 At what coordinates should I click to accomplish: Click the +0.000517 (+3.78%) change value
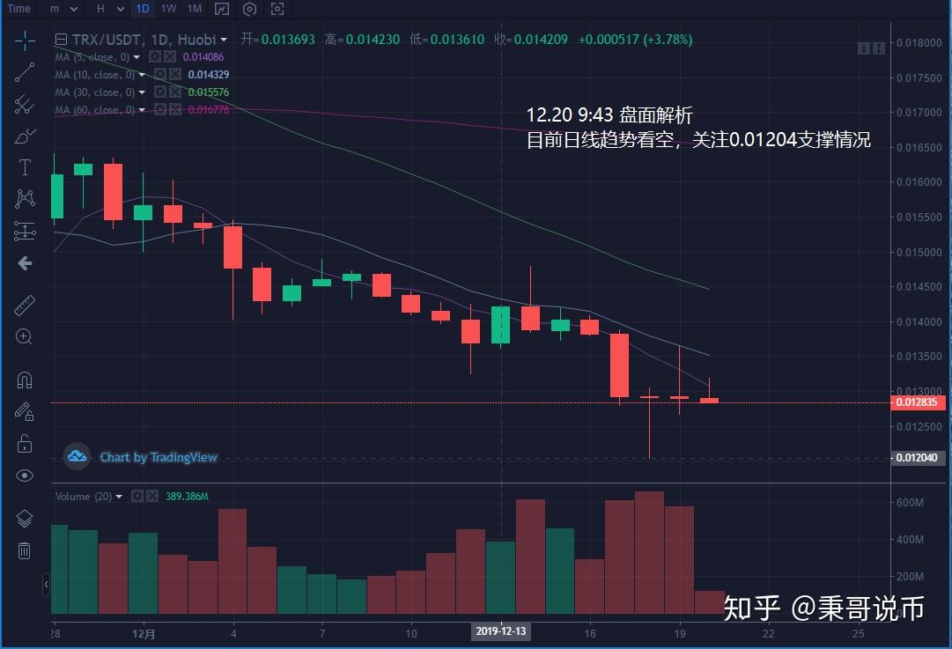coord(635,41)
